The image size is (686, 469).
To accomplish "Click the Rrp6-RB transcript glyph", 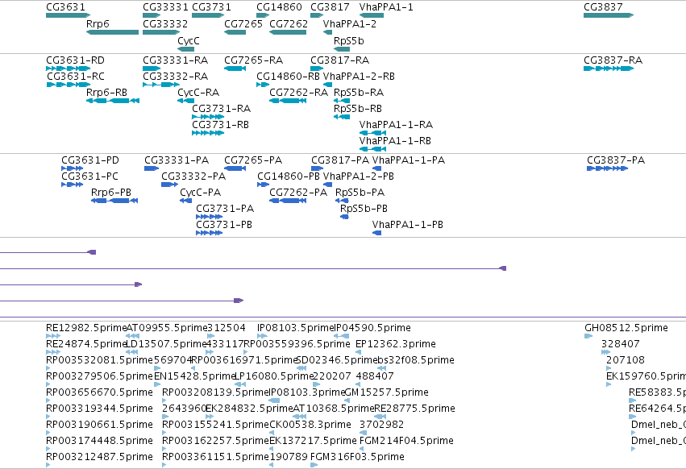I will pyautogui.click(x=112, y=101).
